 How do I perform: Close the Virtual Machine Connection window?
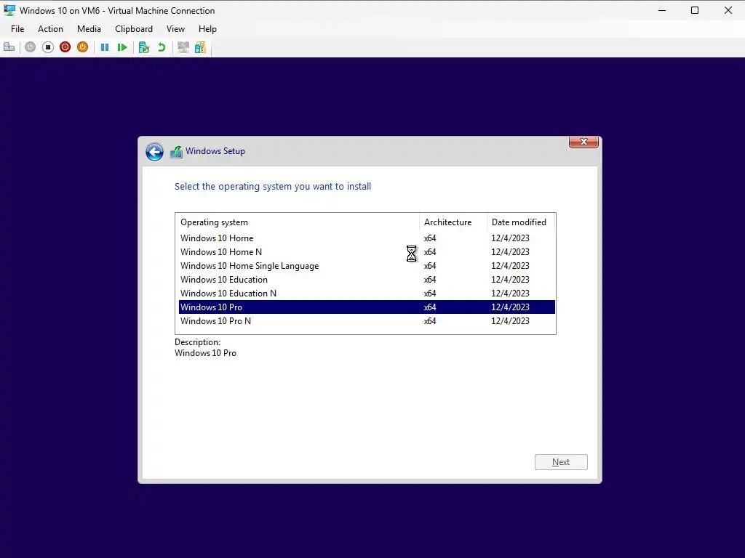pyautogui.click(x=728, y=10)
